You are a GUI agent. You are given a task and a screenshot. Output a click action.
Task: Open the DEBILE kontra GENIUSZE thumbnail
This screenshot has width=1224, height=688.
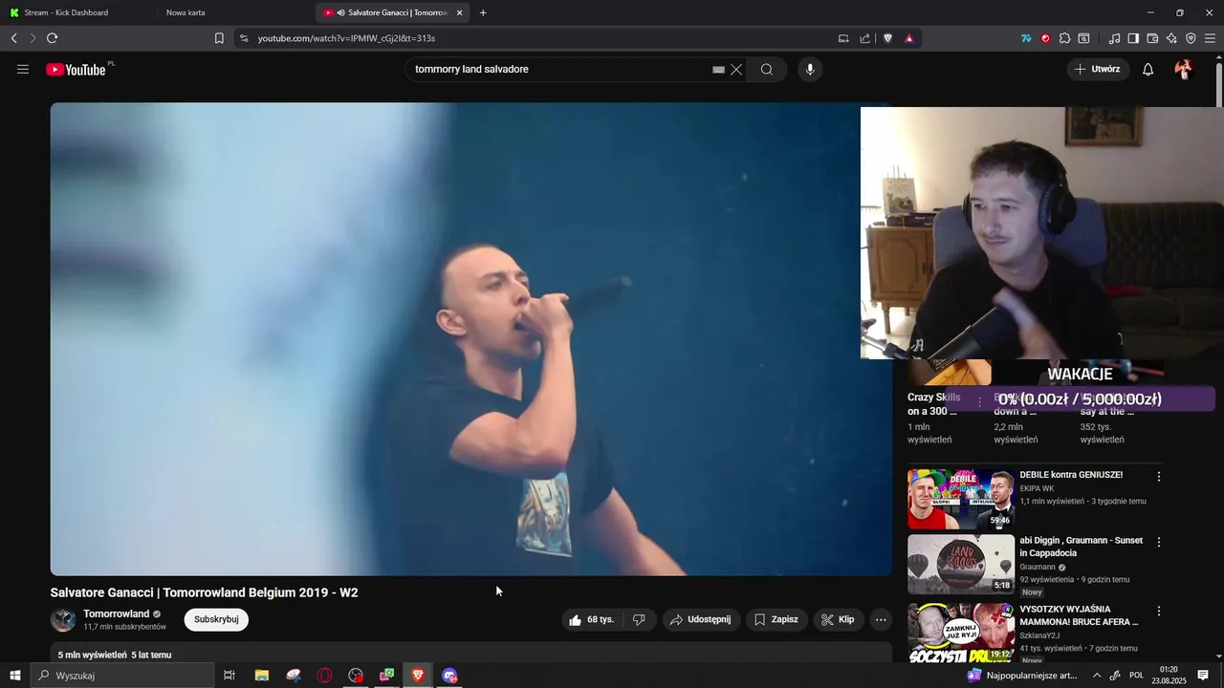960,499
